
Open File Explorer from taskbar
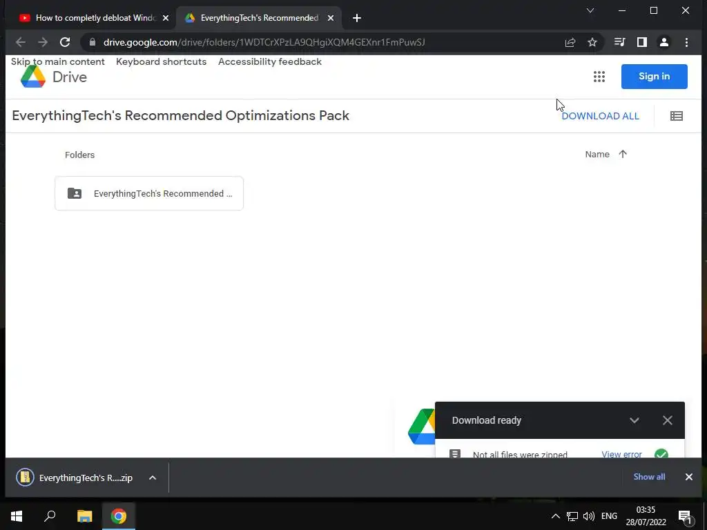tap(84, 516)
